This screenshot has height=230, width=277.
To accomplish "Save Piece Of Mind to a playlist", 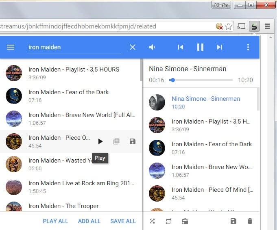I will [x=133, y=141].
